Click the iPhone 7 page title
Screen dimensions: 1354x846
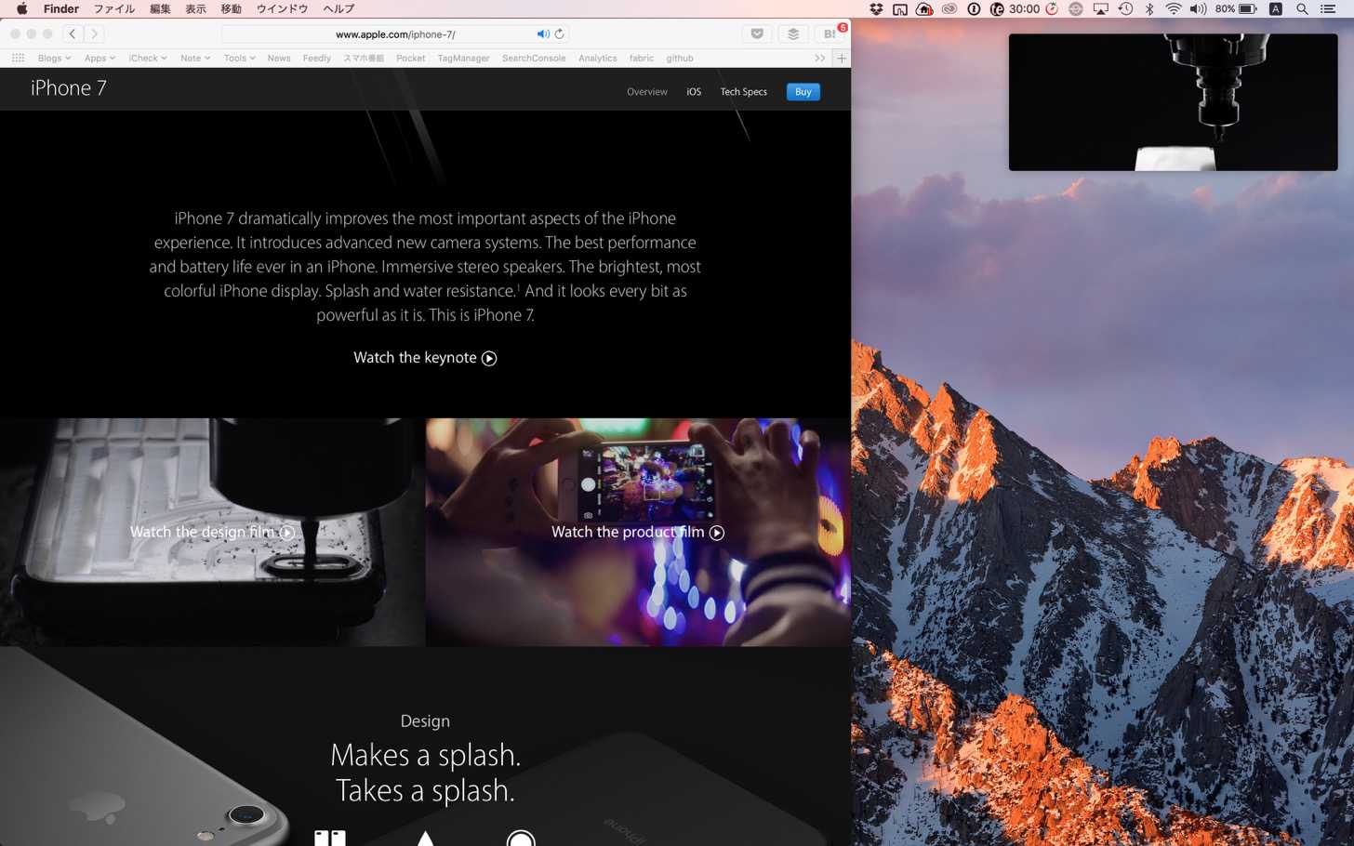(x=69, y=88)
